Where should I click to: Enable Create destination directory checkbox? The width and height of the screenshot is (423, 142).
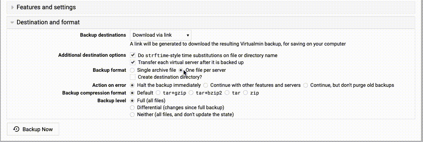tap(133, 77)
